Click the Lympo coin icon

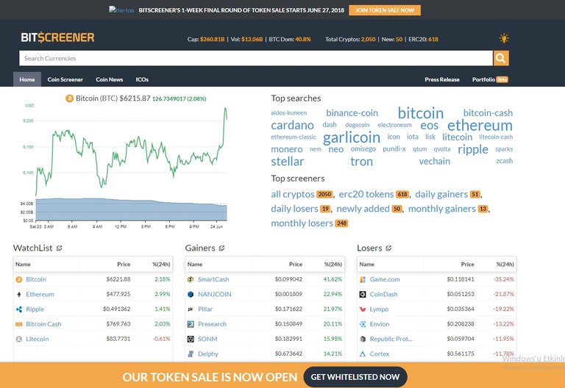coord(363,309)
